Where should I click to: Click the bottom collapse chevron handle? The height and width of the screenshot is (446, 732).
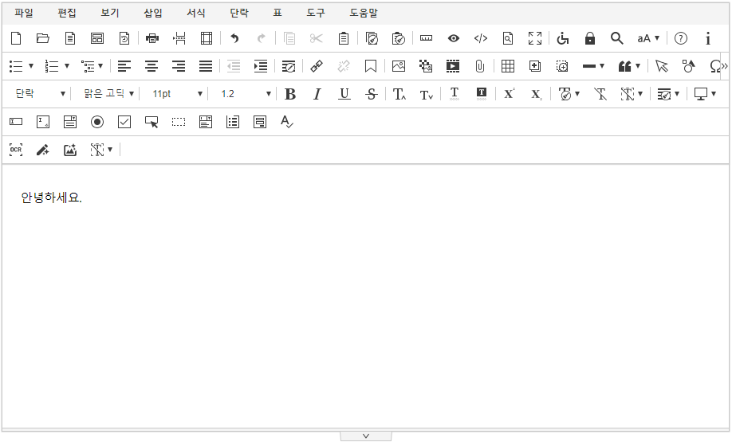(x=366, y=436)
